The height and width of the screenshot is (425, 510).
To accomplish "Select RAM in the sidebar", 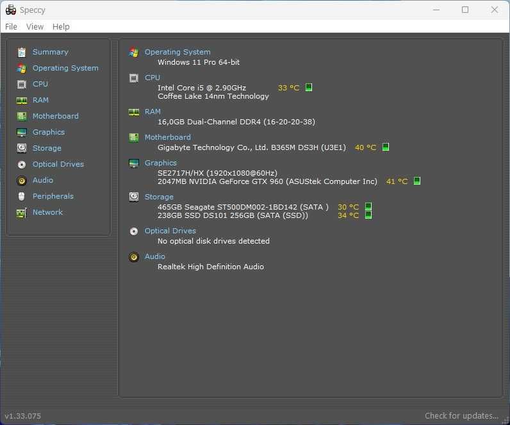I will [40, 100].
